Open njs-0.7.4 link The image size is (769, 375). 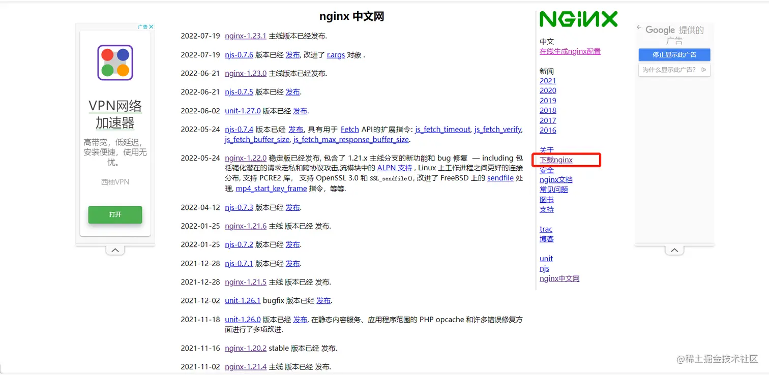(239, 130)
